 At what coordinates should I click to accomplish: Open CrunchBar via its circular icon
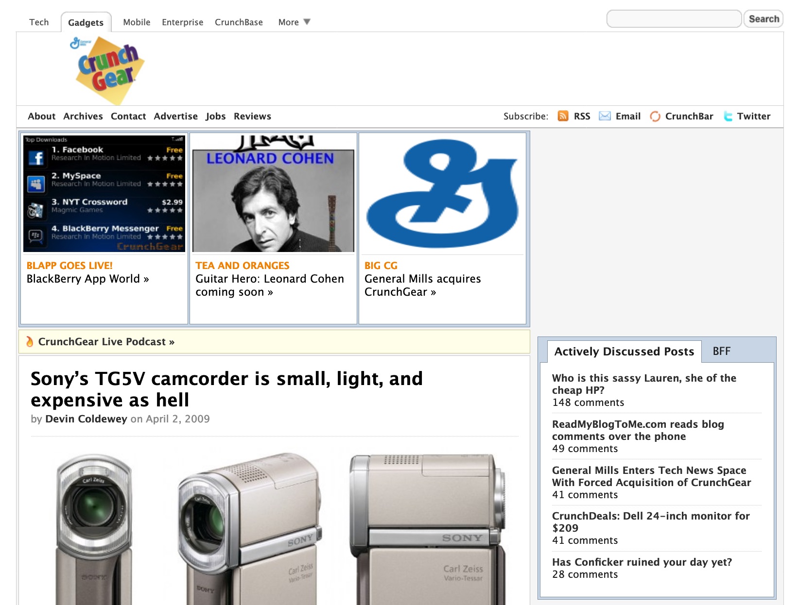[655, 116]
